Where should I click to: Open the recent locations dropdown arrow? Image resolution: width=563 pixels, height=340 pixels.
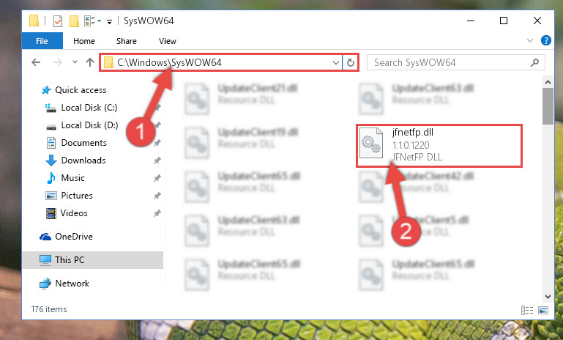[75, 62]
